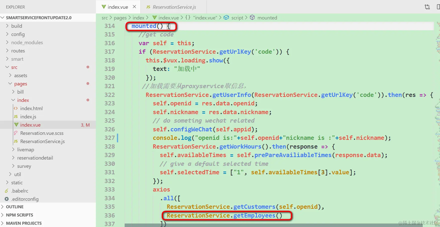Click the index.vue file breadcrumb
The width and height of the screenshot is (440, 227).
168,18
